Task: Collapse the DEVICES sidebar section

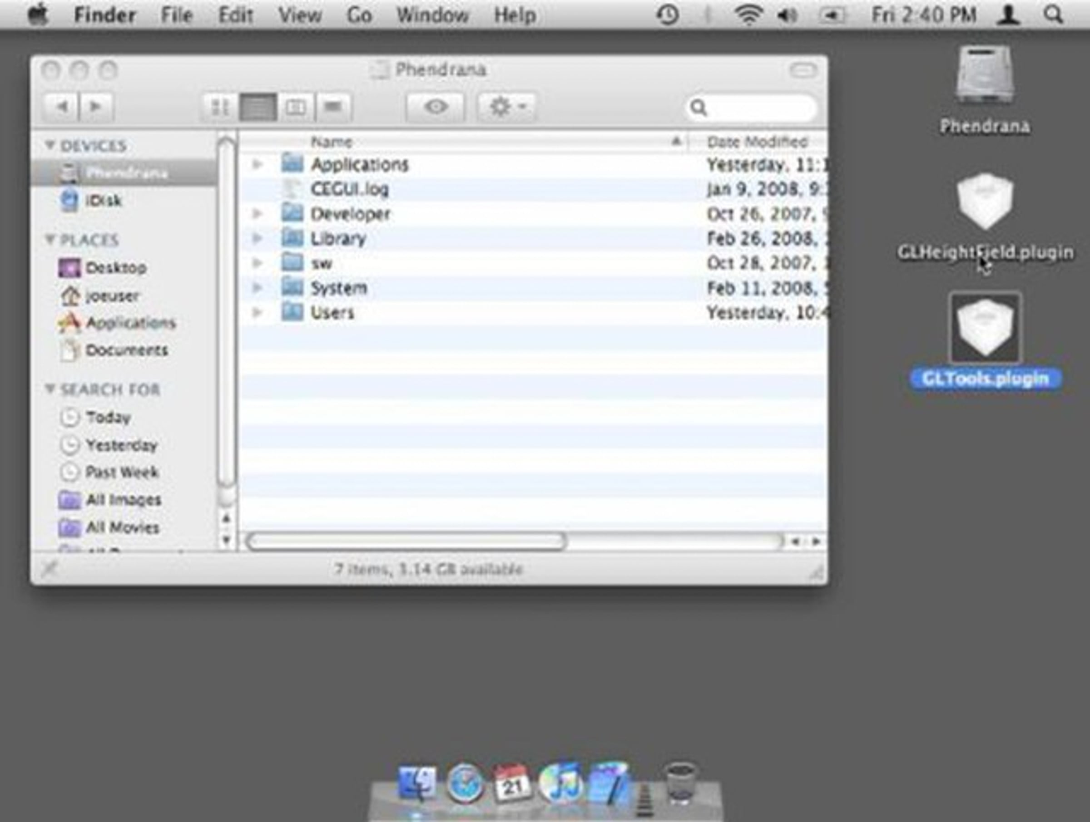Action: click(49, 145)
